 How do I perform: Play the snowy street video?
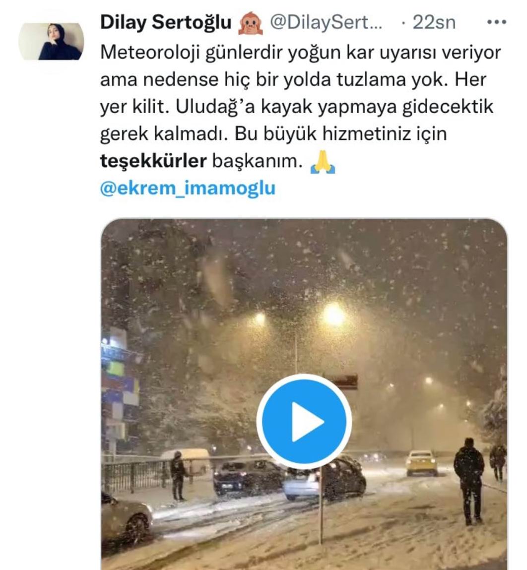[304, 421]
